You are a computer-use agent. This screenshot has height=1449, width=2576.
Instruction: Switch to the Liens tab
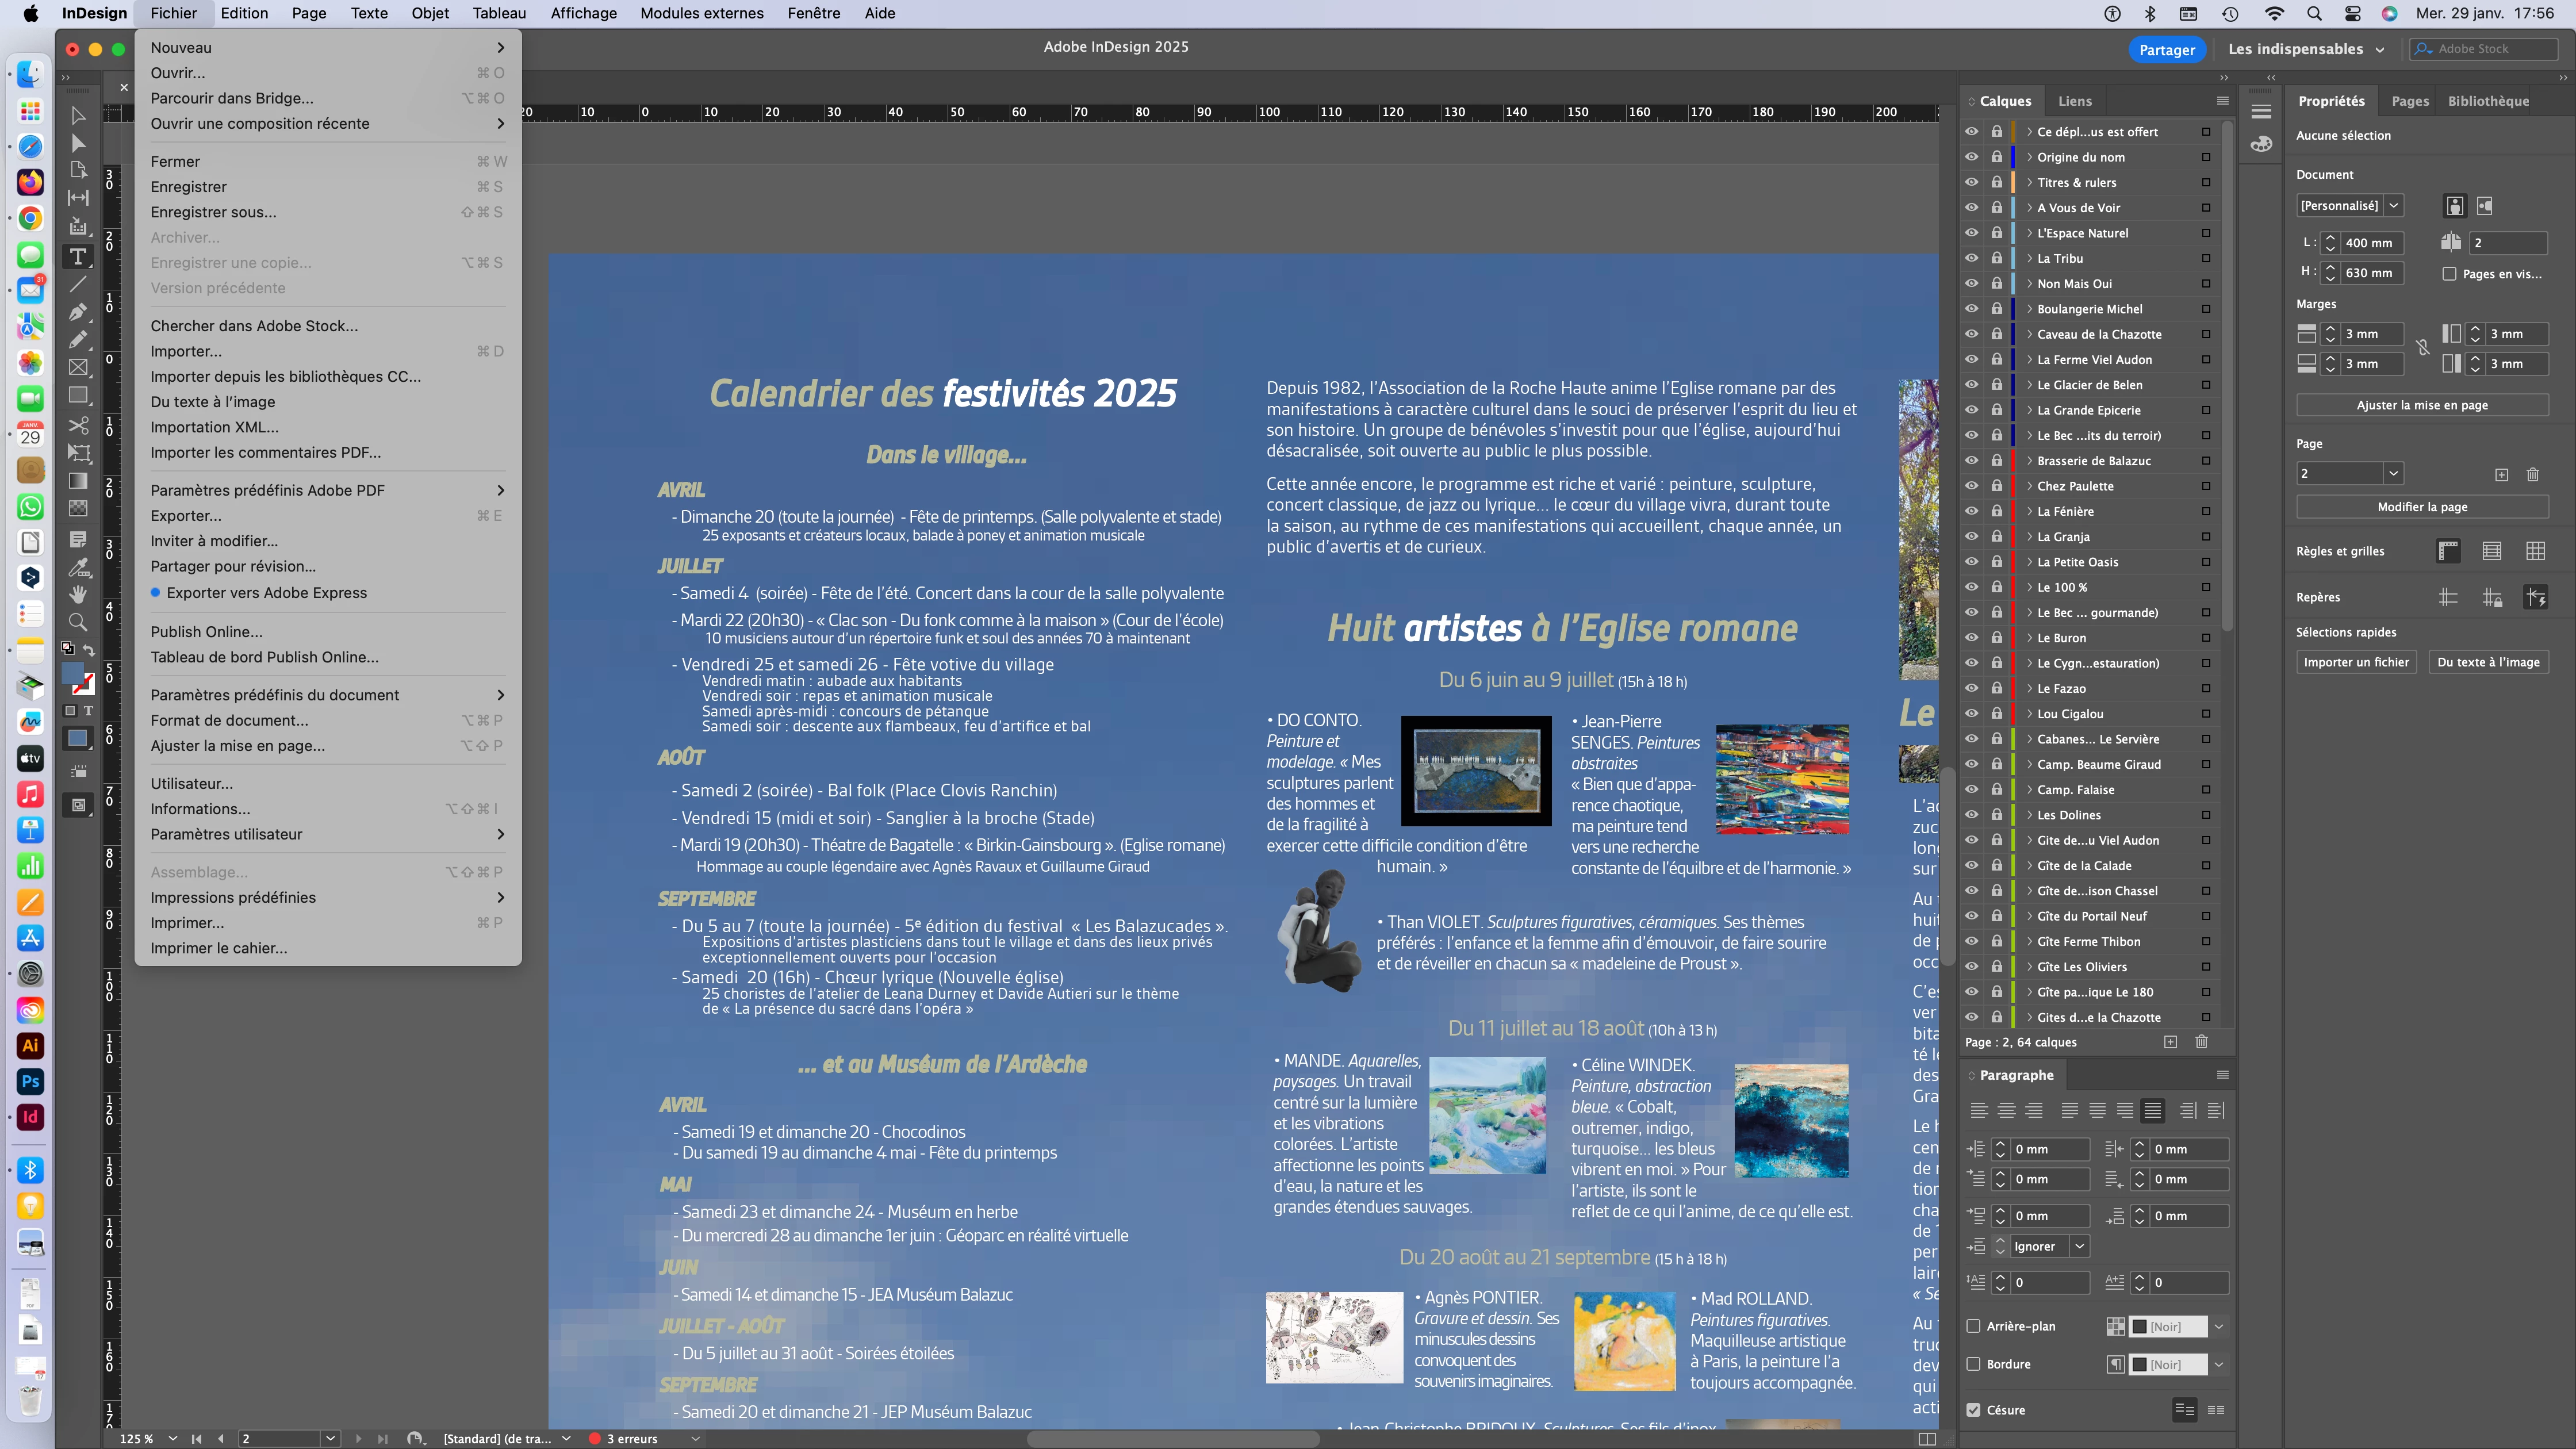pyautogui.click(x=2074, y=101)
